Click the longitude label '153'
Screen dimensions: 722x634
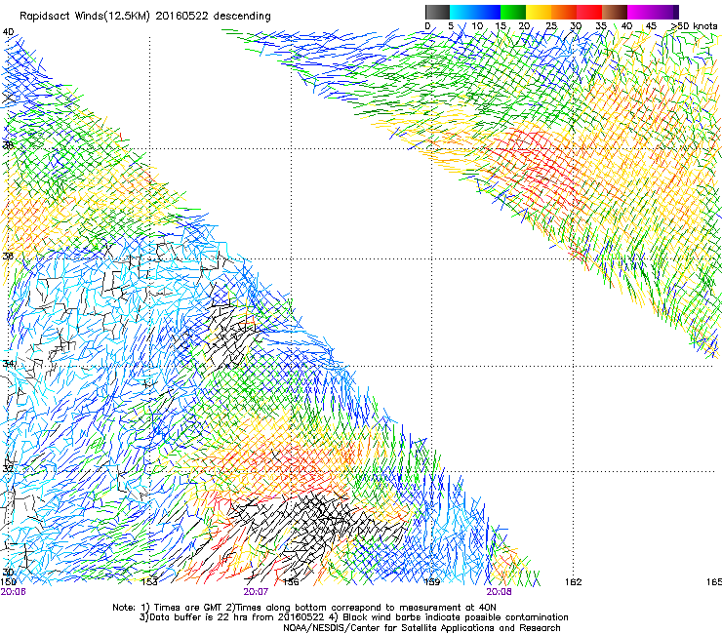[149, 582]
